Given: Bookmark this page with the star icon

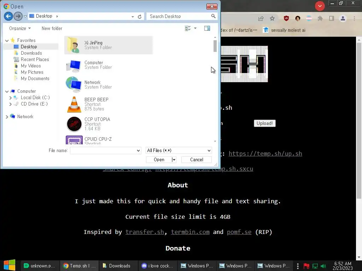Looking at the screenshot, I should (272, 18).
